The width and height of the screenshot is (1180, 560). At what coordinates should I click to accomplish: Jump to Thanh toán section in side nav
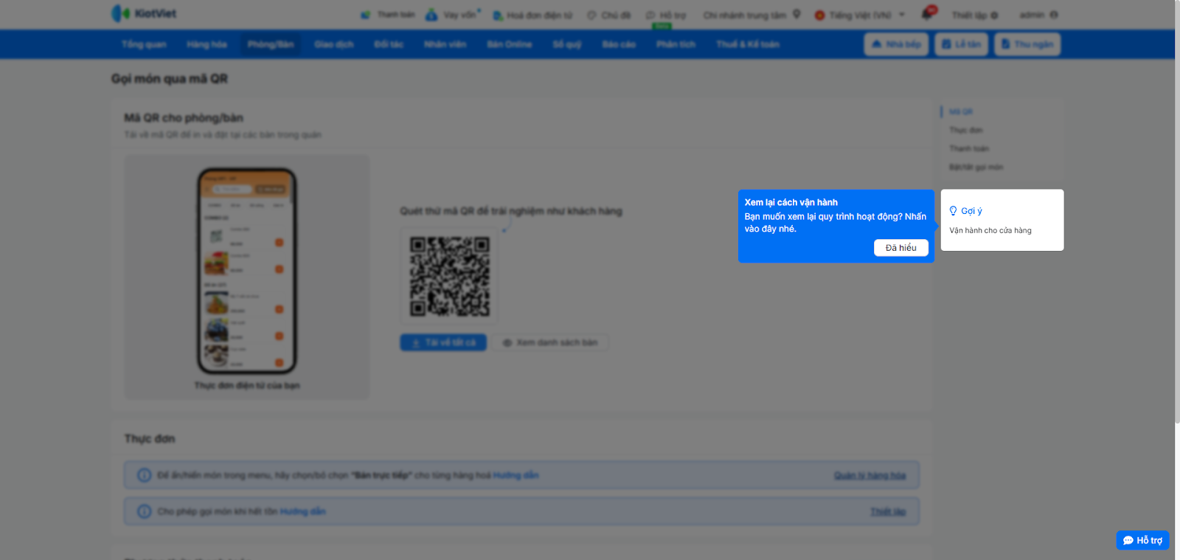[x=969, y=149]
